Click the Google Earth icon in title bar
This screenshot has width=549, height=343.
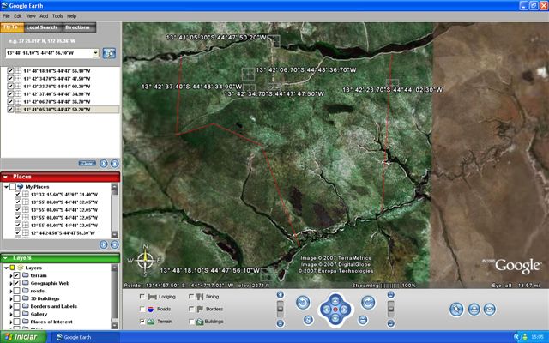tap(4, 6)
